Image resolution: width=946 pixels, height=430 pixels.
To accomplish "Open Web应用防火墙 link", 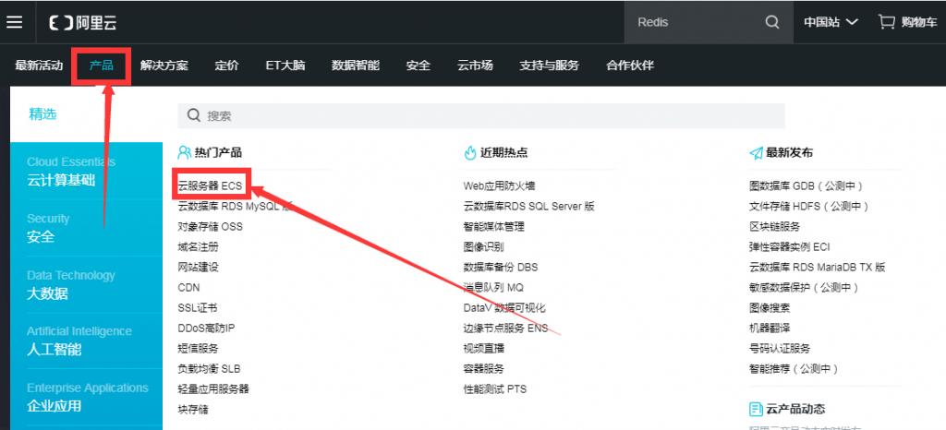I will coord(499,186).
